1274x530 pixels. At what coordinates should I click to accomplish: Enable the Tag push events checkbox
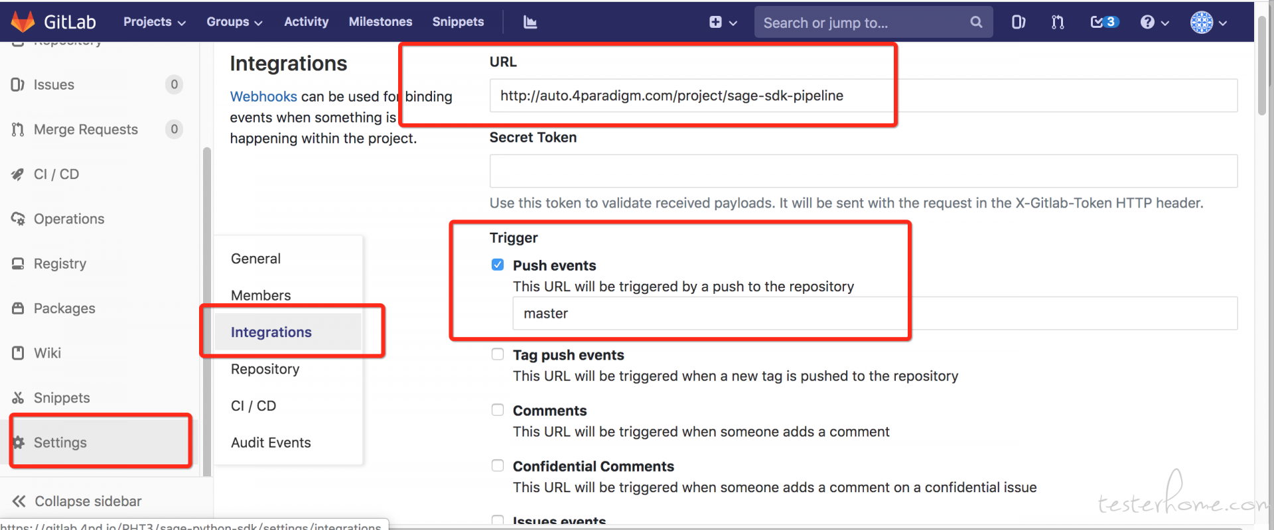(x=498, y=354)
